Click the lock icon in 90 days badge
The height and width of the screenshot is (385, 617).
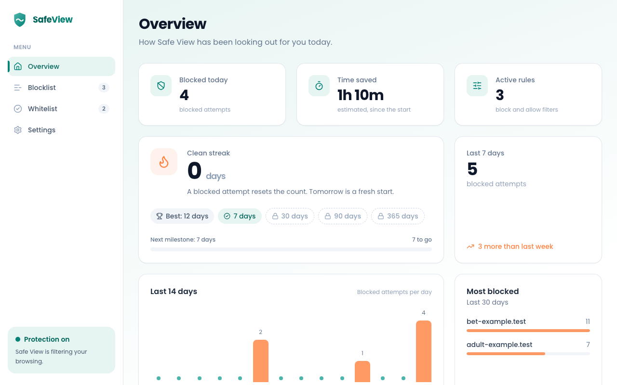[328, 216]
